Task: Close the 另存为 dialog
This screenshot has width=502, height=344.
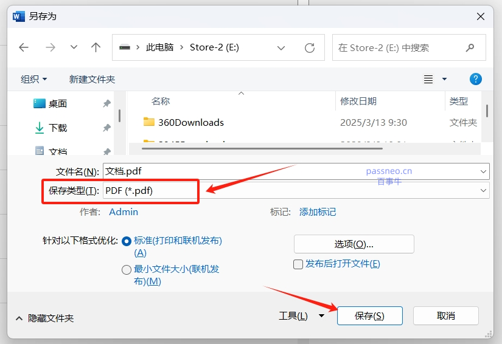Action: [480, 16]
